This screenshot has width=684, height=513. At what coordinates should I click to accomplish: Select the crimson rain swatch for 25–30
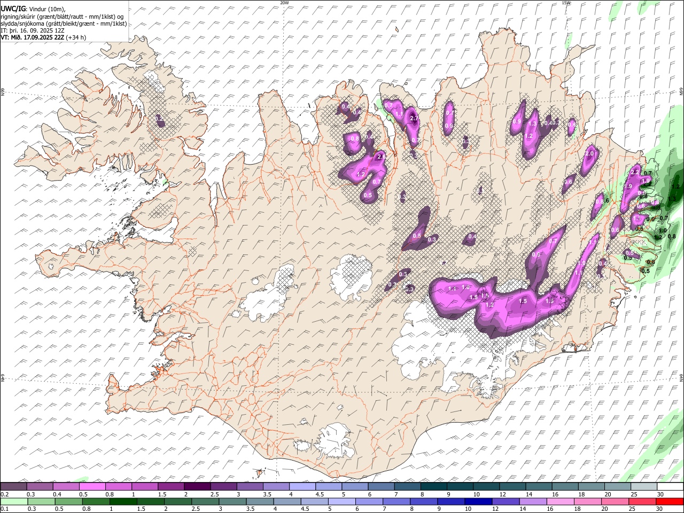pos(642,501)
